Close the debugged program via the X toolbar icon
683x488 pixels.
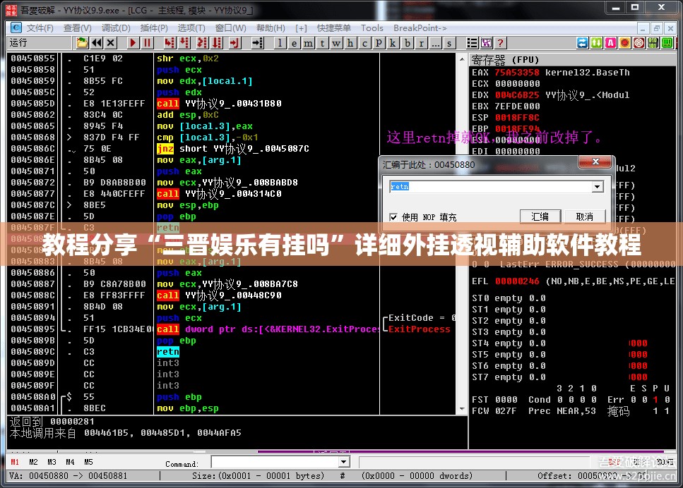pyautogui.click(x=111, y=42)
